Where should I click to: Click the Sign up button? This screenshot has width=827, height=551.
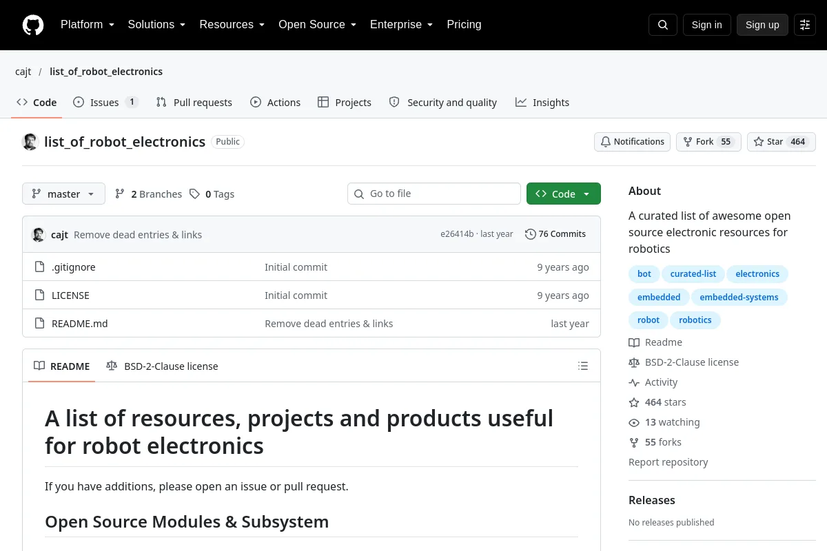point(762,25)
